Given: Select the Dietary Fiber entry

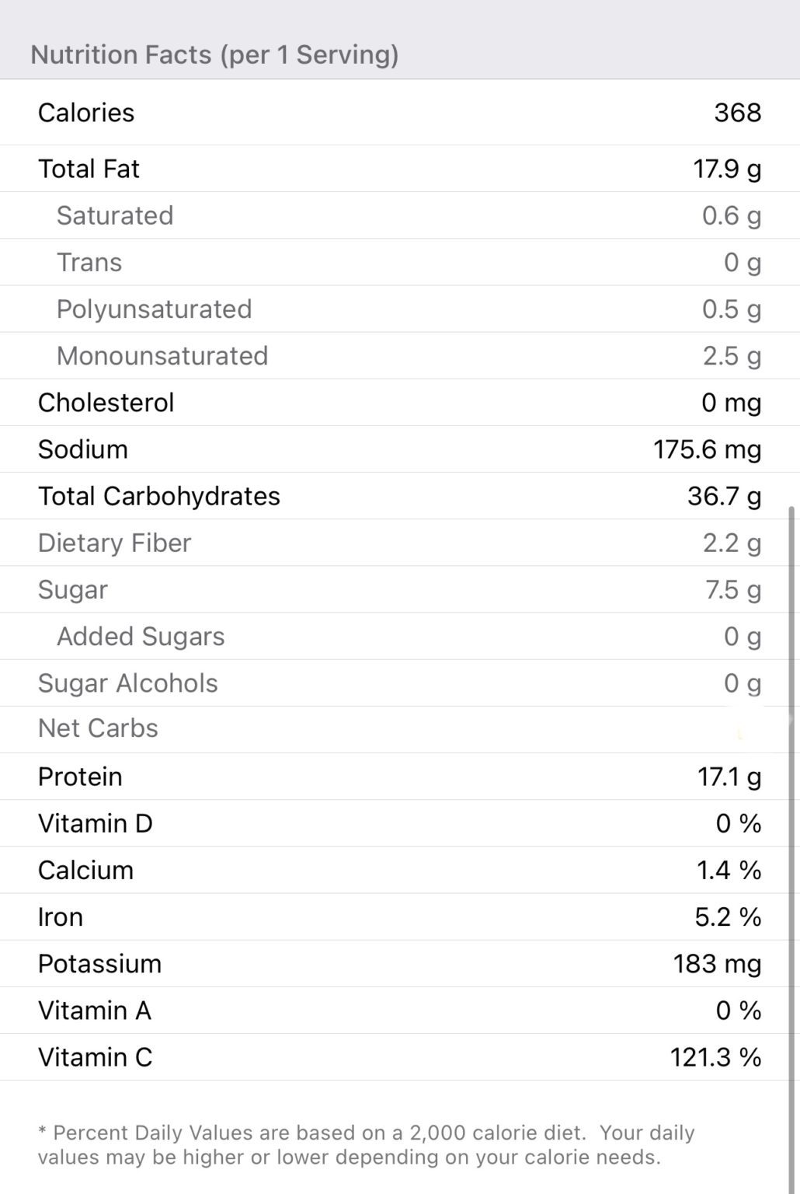Looking at the screenshot, I should click(x=399, y=543).
